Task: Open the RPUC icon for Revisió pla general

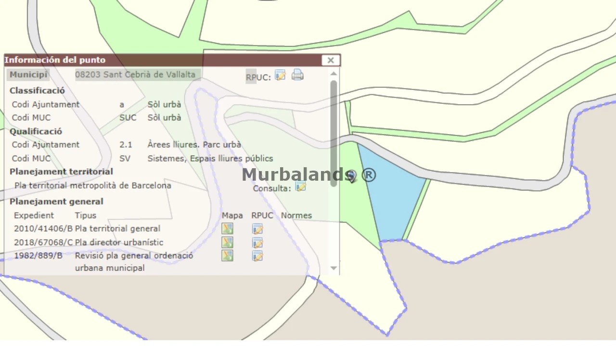Action: tap(257, 256)
